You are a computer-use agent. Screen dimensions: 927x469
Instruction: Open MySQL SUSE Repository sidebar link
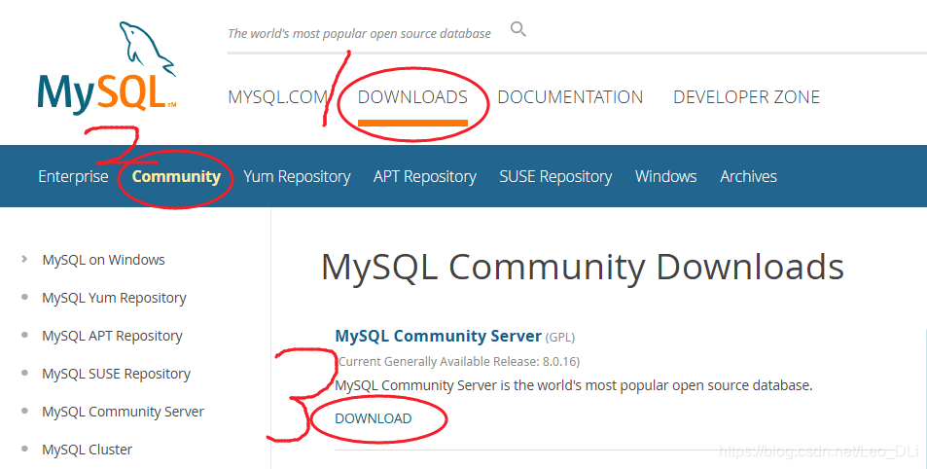coord(116,374)
